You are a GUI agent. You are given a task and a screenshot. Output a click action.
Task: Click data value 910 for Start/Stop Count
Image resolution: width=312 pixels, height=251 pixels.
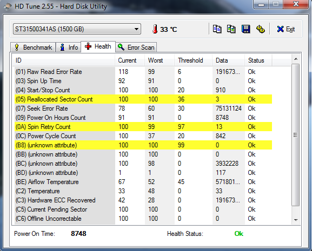(221, 90)
